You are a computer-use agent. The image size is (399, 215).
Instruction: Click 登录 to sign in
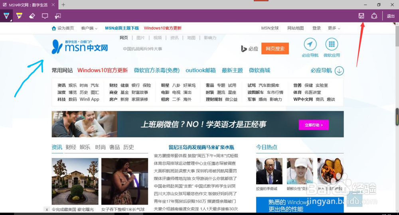tap(316, 28)
